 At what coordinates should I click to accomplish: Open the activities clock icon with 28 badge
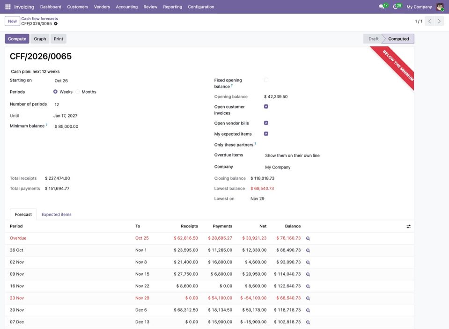(397, 6)
